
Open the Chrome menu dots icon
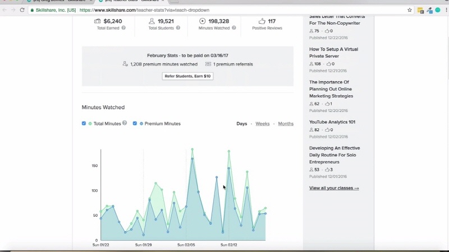(446, 10)
